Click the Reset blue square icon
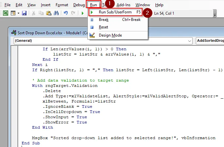224x147 pixels. tap(92, 27)
